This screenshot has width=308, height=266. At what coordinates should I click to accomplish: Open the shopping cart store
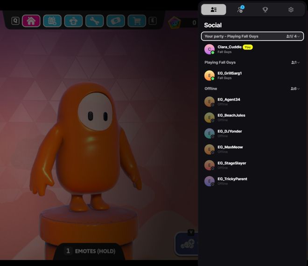pos(137,21)
